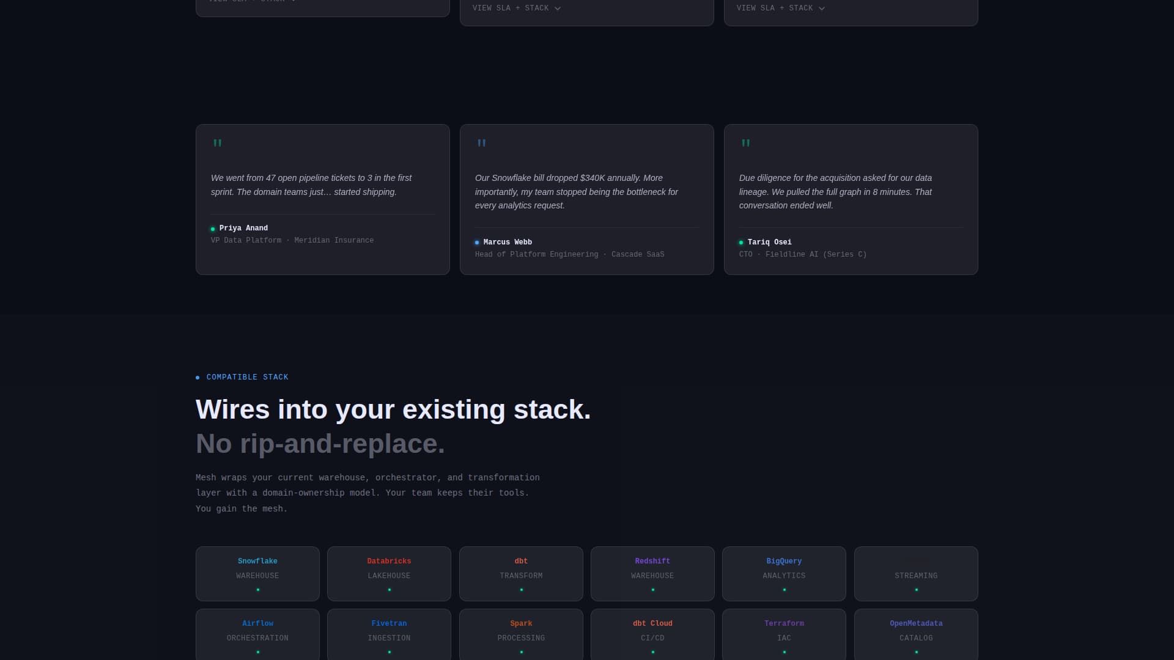
Task: Click the 'No rip-and-replace.' subheading
Action: click(x=320, y=444)
